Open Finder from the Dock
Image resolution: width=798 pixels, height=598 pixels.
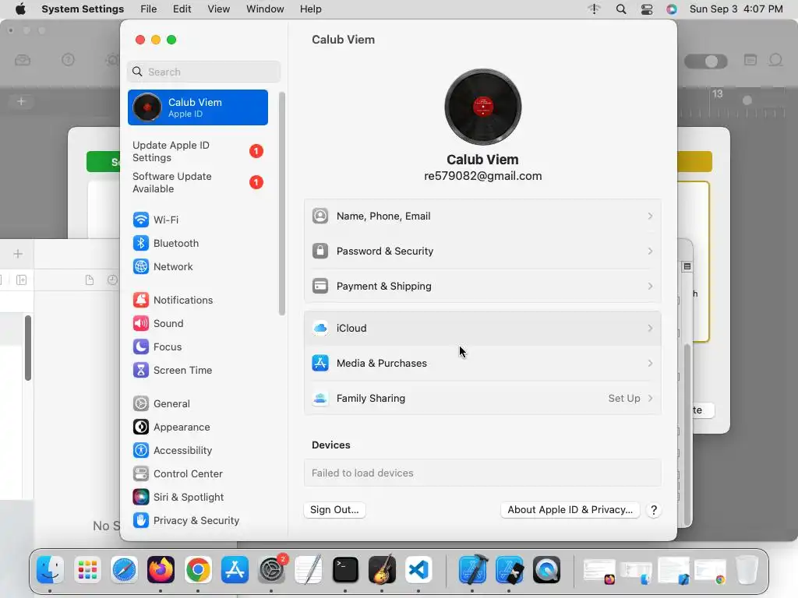[x=50, y=569]
